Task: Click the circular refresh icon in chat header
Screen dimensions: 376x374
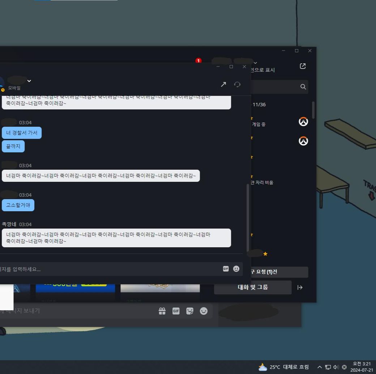Action: pyautogui.click(x=237, y=84)
